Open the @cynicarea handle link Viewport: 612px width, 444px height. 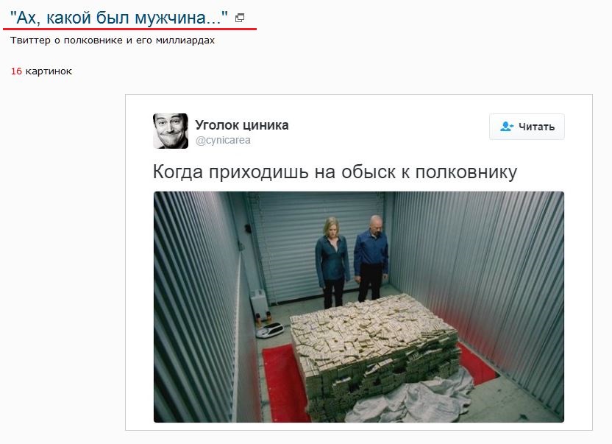point(223,141)
